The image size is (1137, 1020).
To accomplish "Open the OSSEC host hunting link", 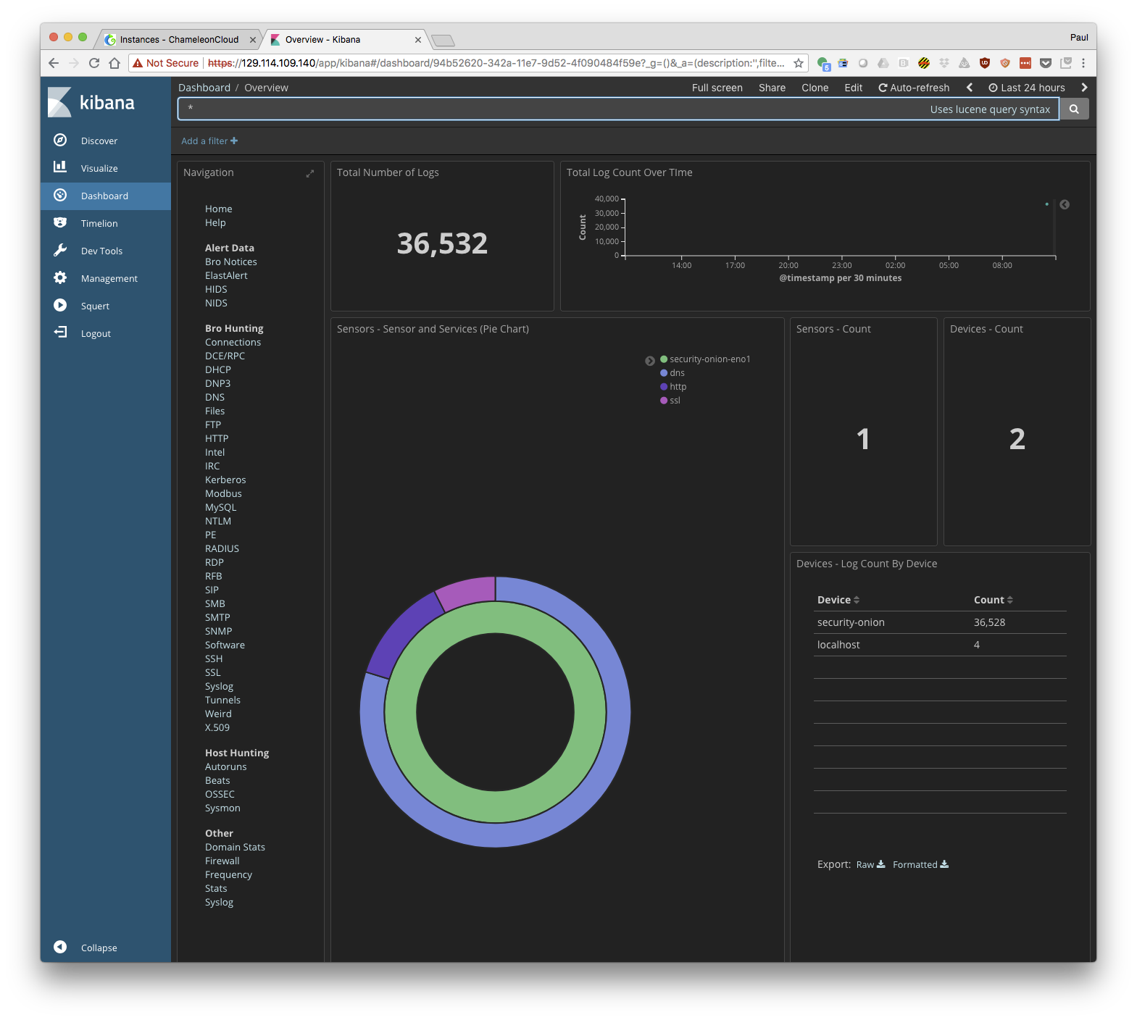I will click(220, 794).
